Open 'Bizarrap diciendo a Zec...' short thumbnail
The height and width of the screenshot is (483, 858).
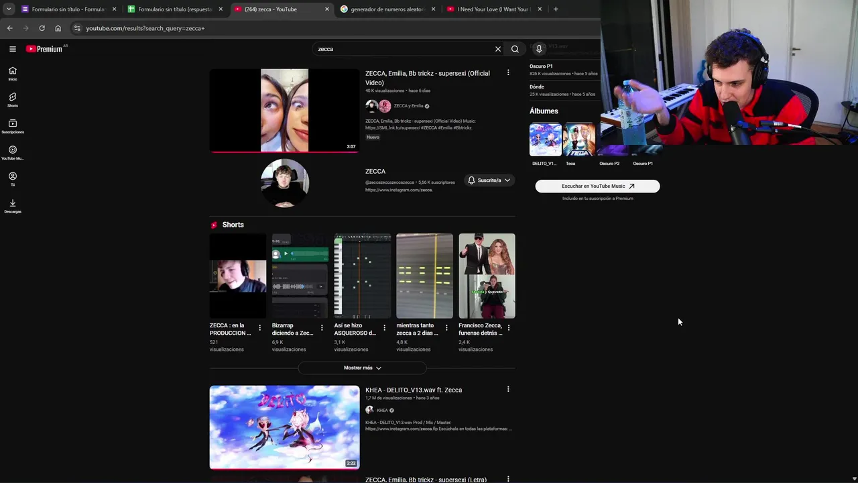(300, 276)
